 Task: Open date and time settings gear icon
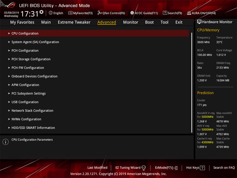[41, 12]
